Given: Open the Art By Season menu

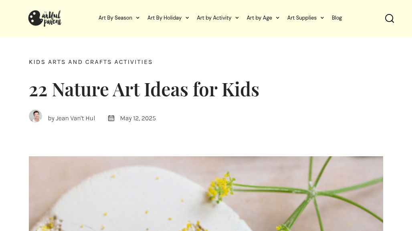Looking at the screenshot, I should [x=115, y=18].
